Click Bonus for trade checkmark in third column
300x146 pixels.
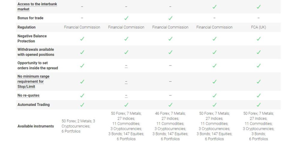(x=170, y=18)
